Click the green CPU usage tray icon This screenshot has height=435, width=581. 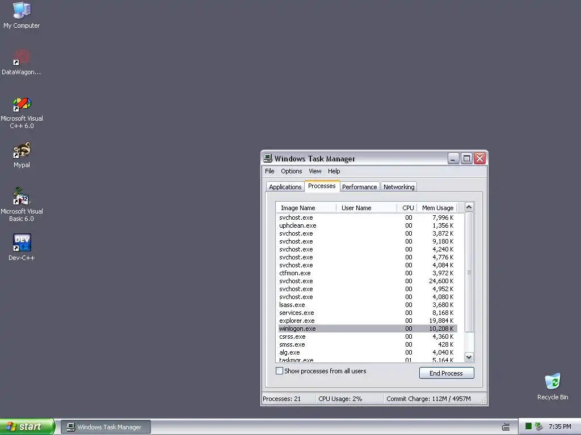528,427
